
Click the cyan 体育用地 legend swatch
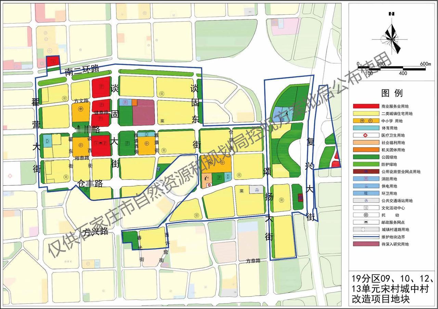[x=366, y=128]
